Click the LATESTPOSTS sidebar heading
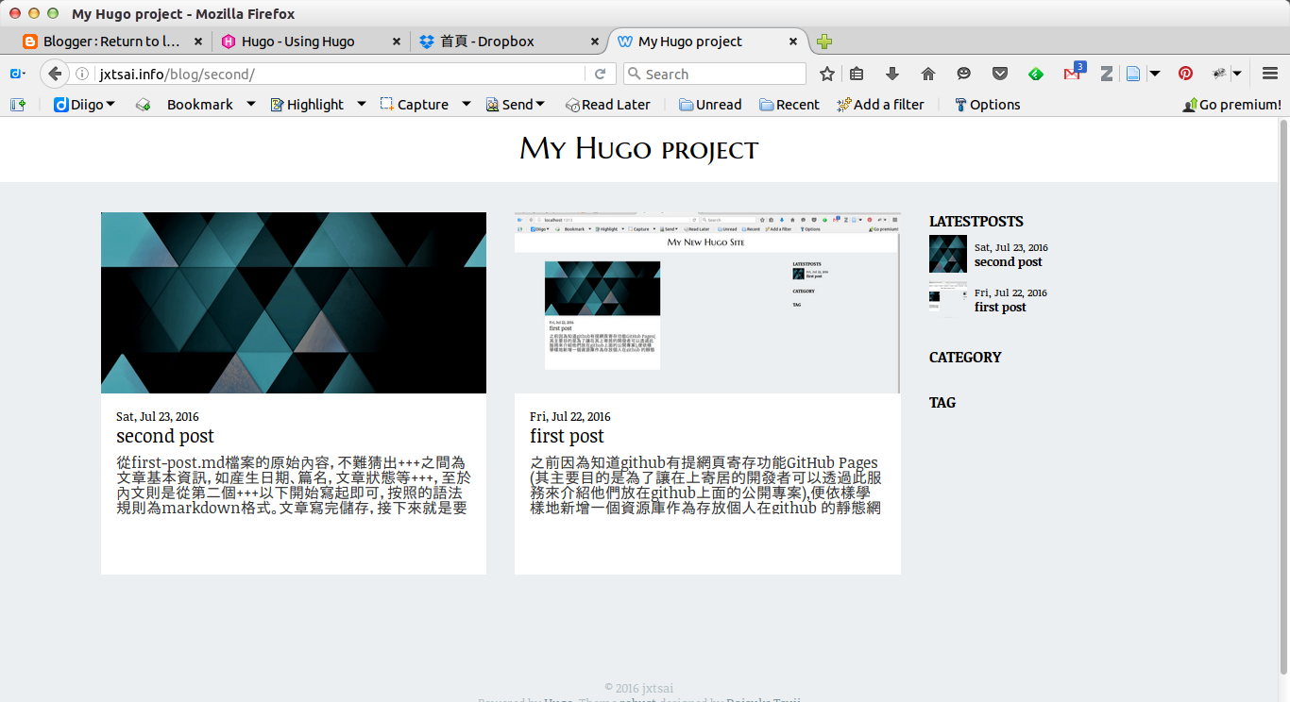1290x702 pixels. pyautogui.click(x=976, y=222)
